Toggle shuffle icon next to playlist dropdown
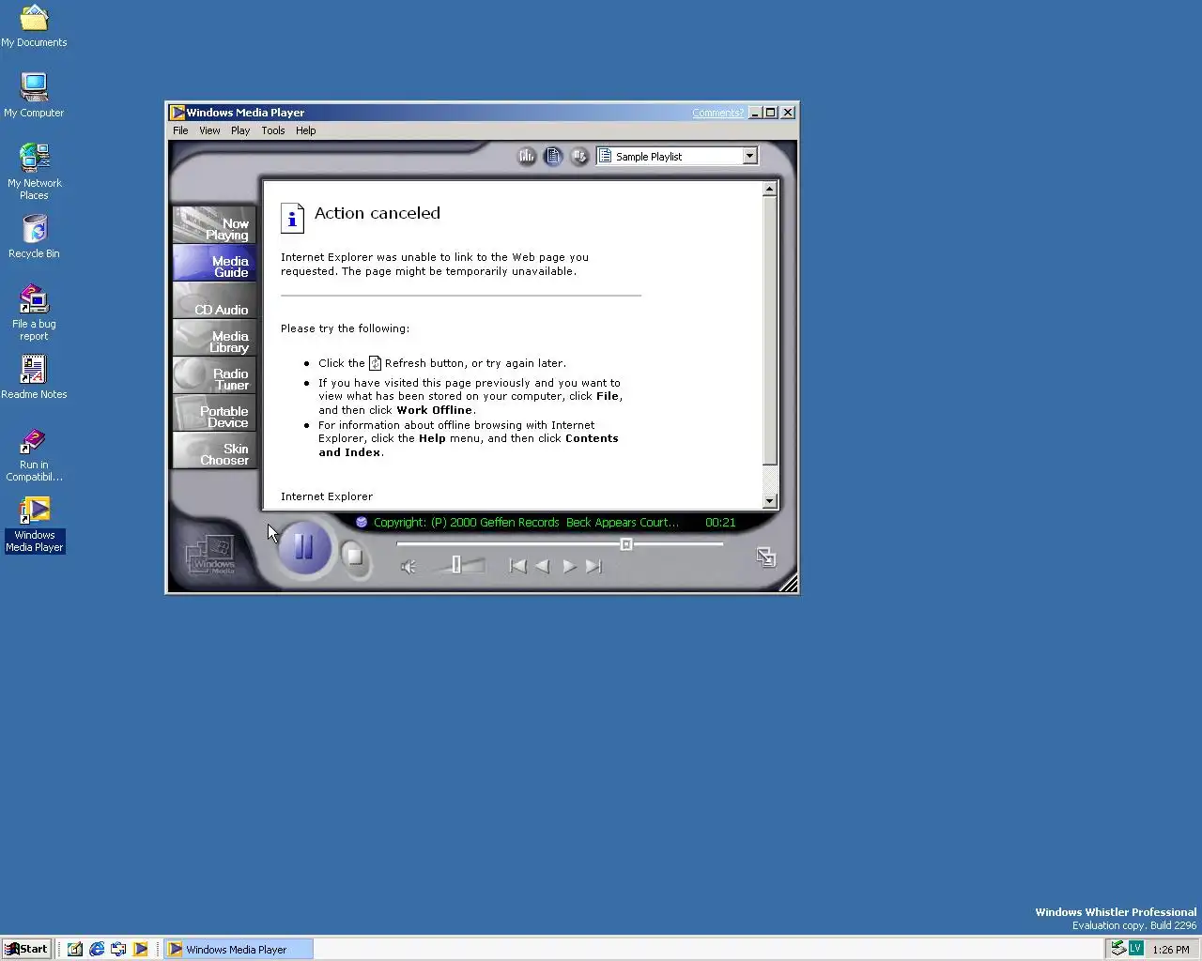The width and height of the screenshot is (1202, 961). [579, 156]
